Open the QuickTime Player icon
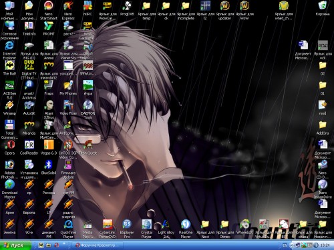Viewport: 334px width, 250px height. click(x=68, y=225)
